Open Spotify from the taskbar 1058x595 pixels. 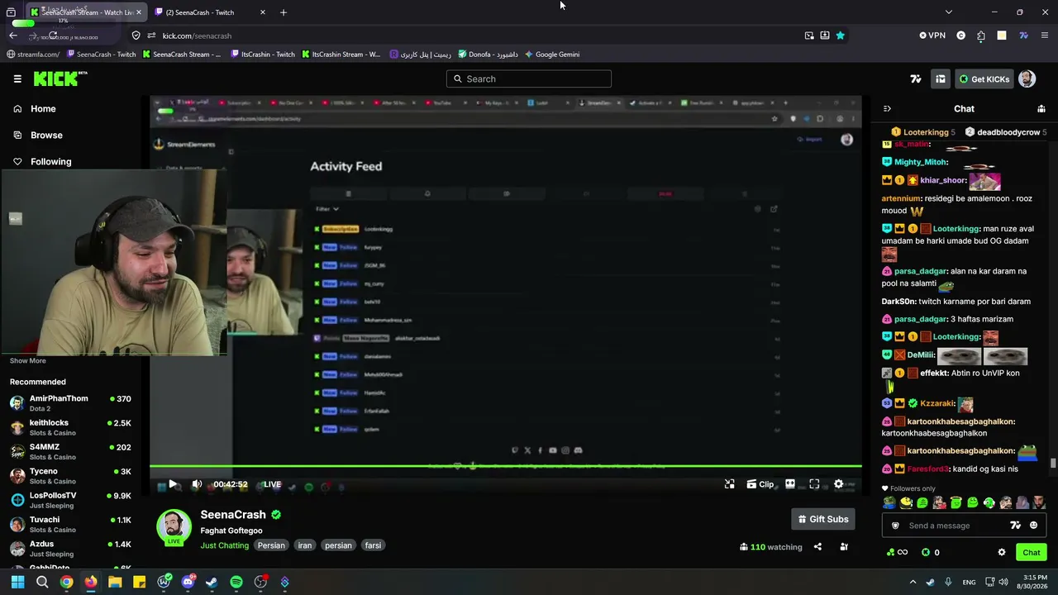(x=236, y=582)
